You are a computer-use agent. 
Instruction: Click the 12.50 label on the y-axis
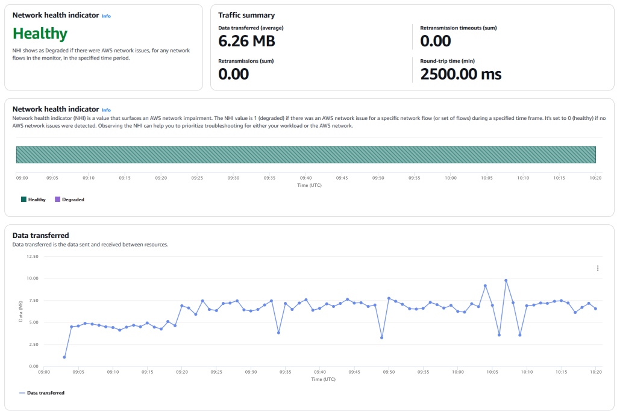coord(31,257)
